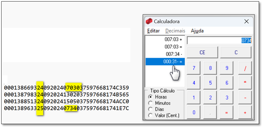The height and width of the screenshot is (128, 263).
Task: Click inside the calculator display field
Action: [x=220, y=40]
